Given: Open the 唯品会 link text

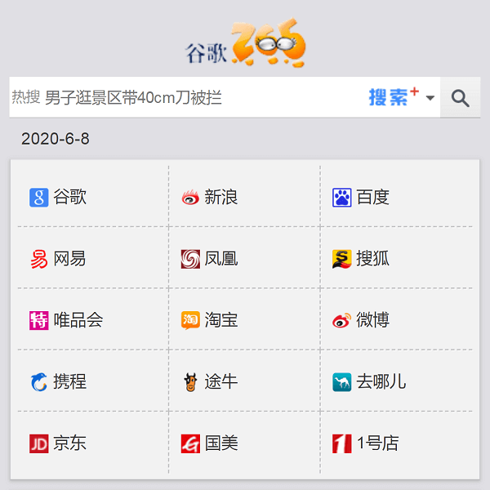Looking at the screenshot, I should pyautogui.click(x=78, y=320).
